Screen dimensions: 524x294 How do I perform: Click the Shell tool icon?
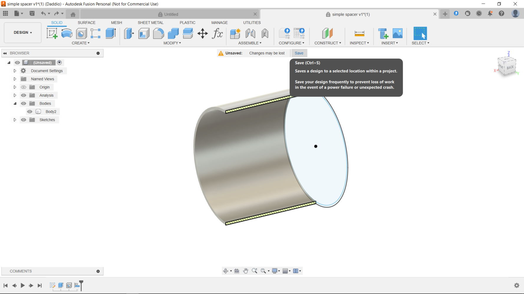144,33
